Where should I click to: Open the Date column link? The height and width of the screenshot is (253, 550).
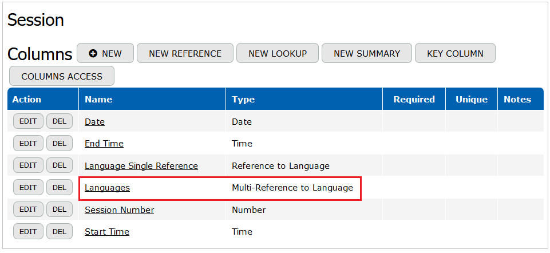[x=94, y=122]
